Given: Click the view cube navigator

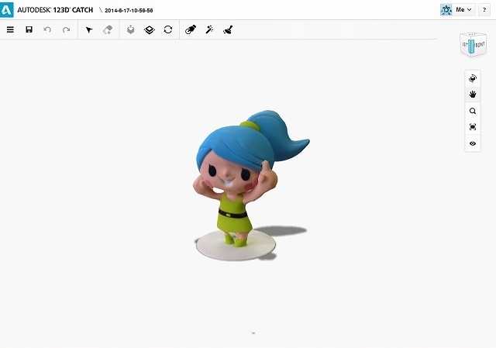Looking at the screenshot, I should click(473, 45).
